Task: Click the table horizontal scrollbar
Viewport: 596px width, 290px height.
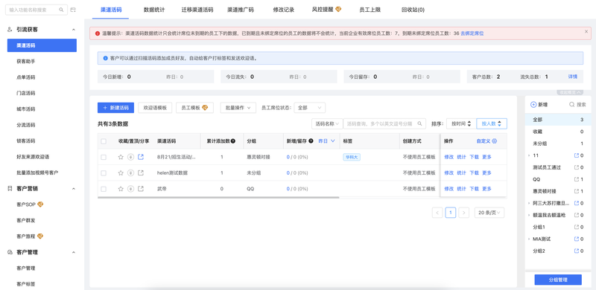Action: [x=218, y=197]
